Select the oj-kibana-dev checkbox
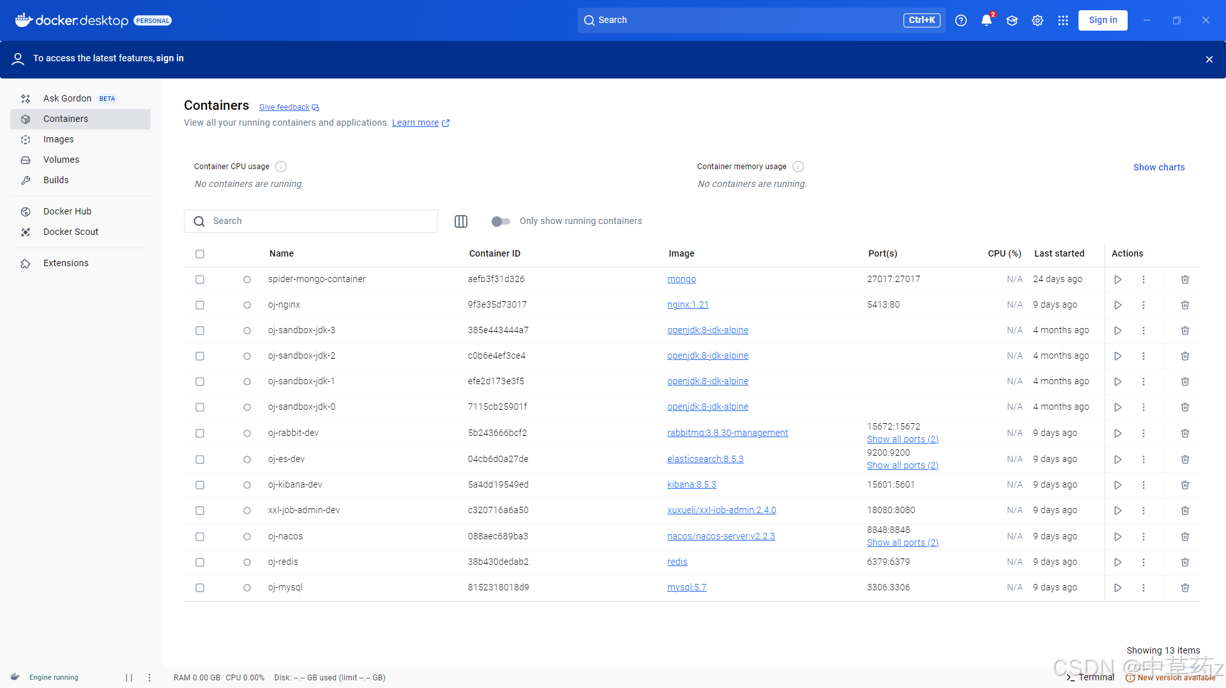Image resolution: width=1226 pixels, height=688 pixels. (200, 485)
